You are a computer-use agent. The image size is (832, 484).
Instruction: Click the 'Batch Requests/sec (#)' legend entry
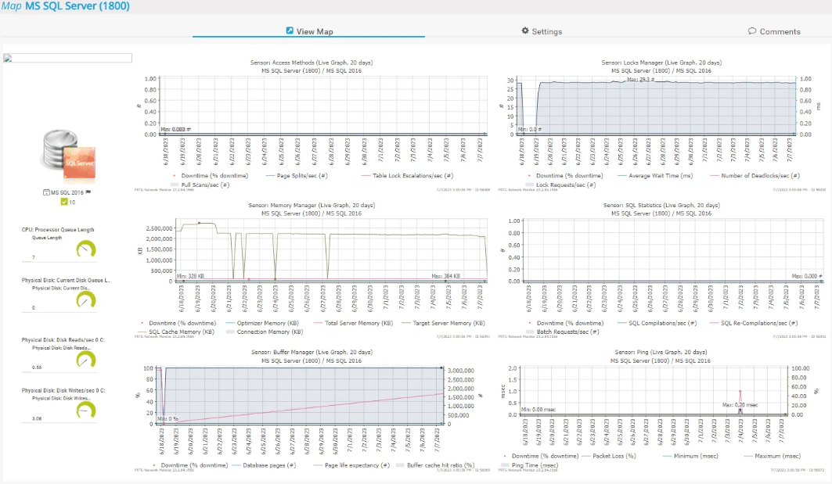[x=563, y=332]
